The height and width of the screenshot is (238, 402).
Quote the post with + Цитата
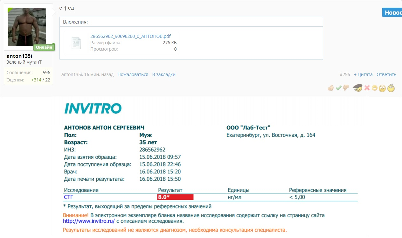tap(363, 74)
